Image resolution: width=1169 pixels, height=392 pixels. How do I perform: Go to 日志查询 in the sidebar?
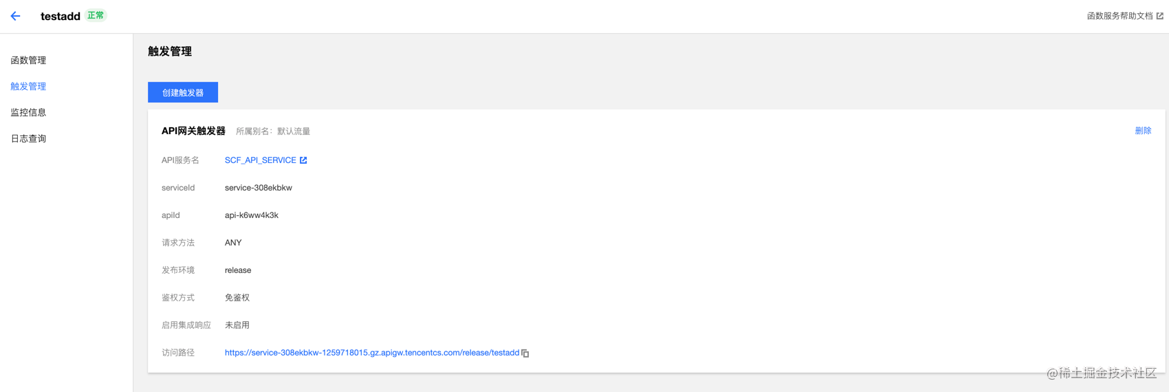(x=28, y=139)
